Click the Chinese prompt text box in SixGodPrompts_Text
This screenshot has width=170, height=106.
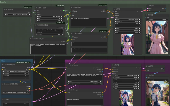point(48,49)
